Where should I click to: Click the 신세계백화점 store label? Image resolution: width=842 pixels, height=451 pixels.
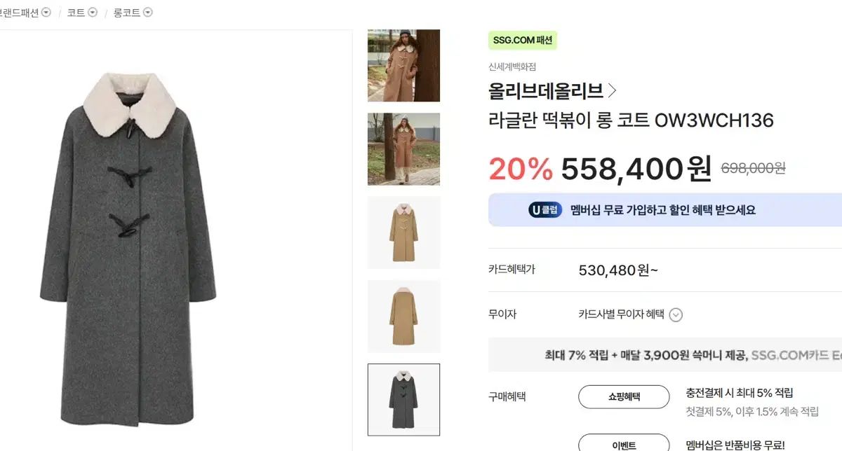[x=512, y=67]
